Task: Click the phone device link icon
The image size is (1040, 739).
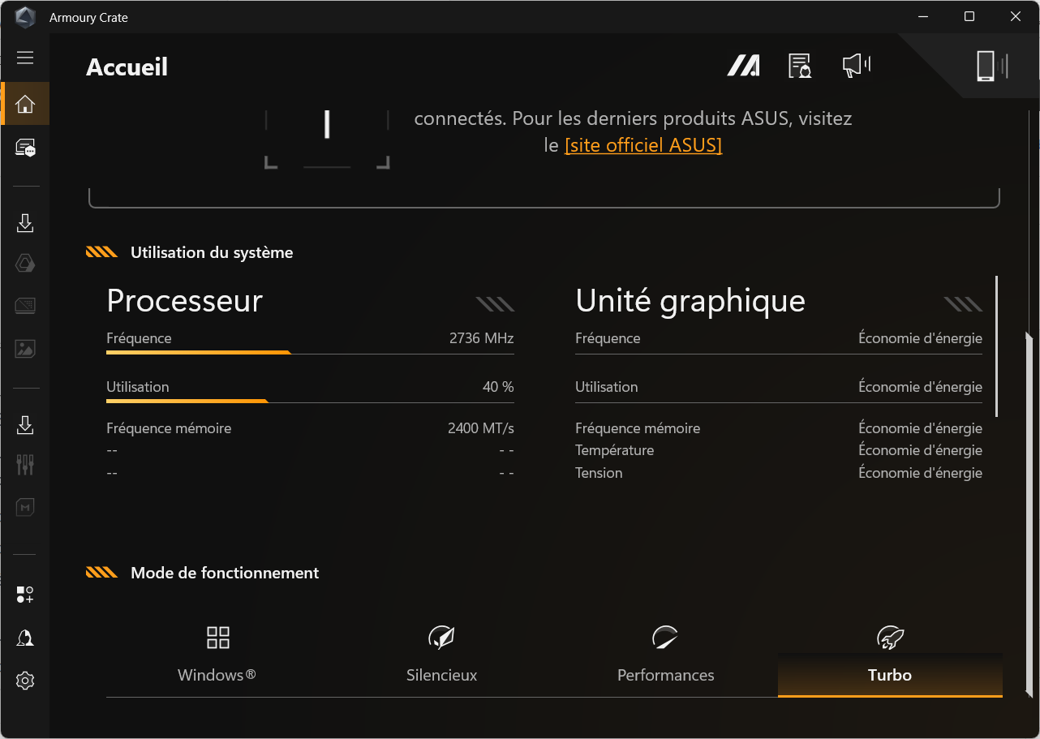Action: (x=991, y=66)
